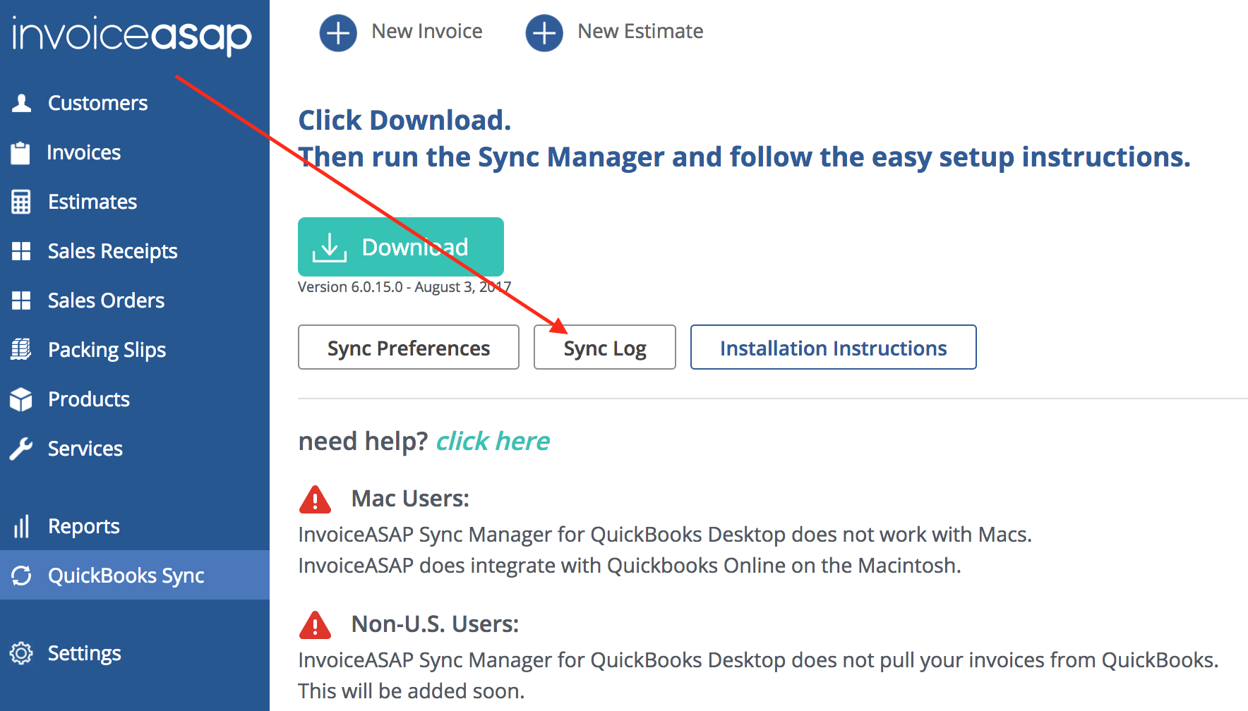Click the Packing Slips stacked papers icon
Viewport: 1248px width, 711px height.
(21, 350)
